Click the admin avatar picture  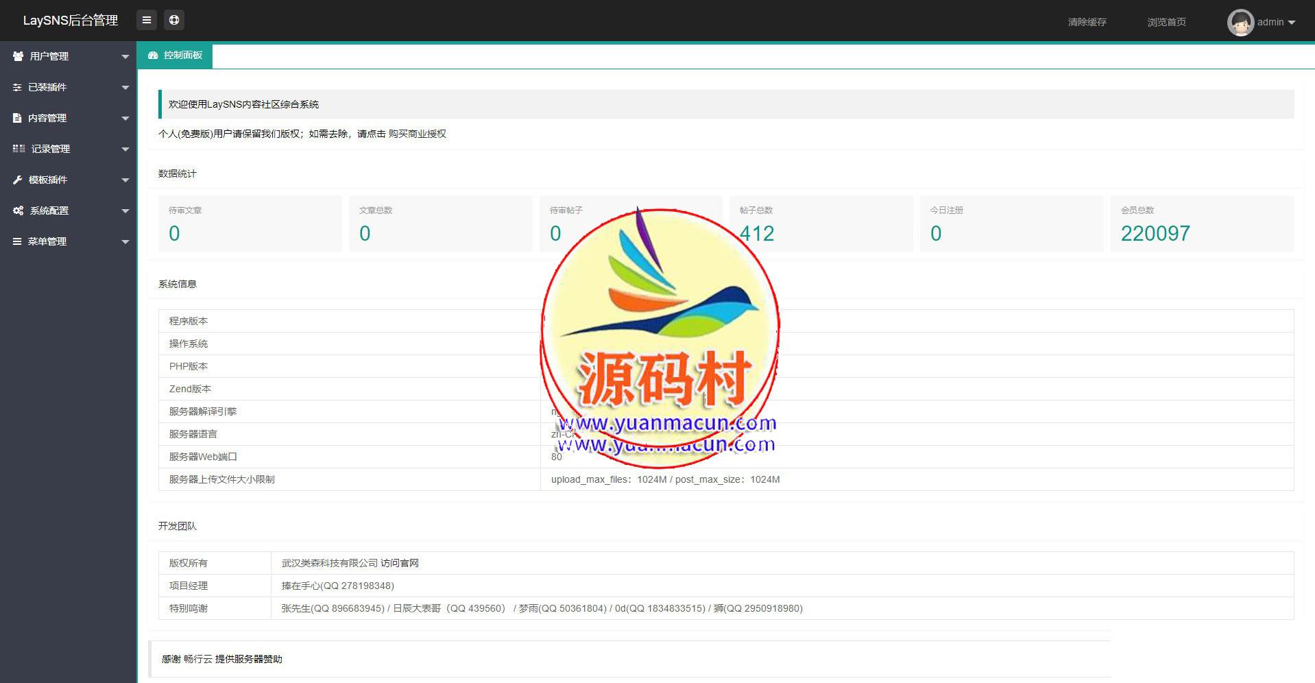(x=1240, y=22)
